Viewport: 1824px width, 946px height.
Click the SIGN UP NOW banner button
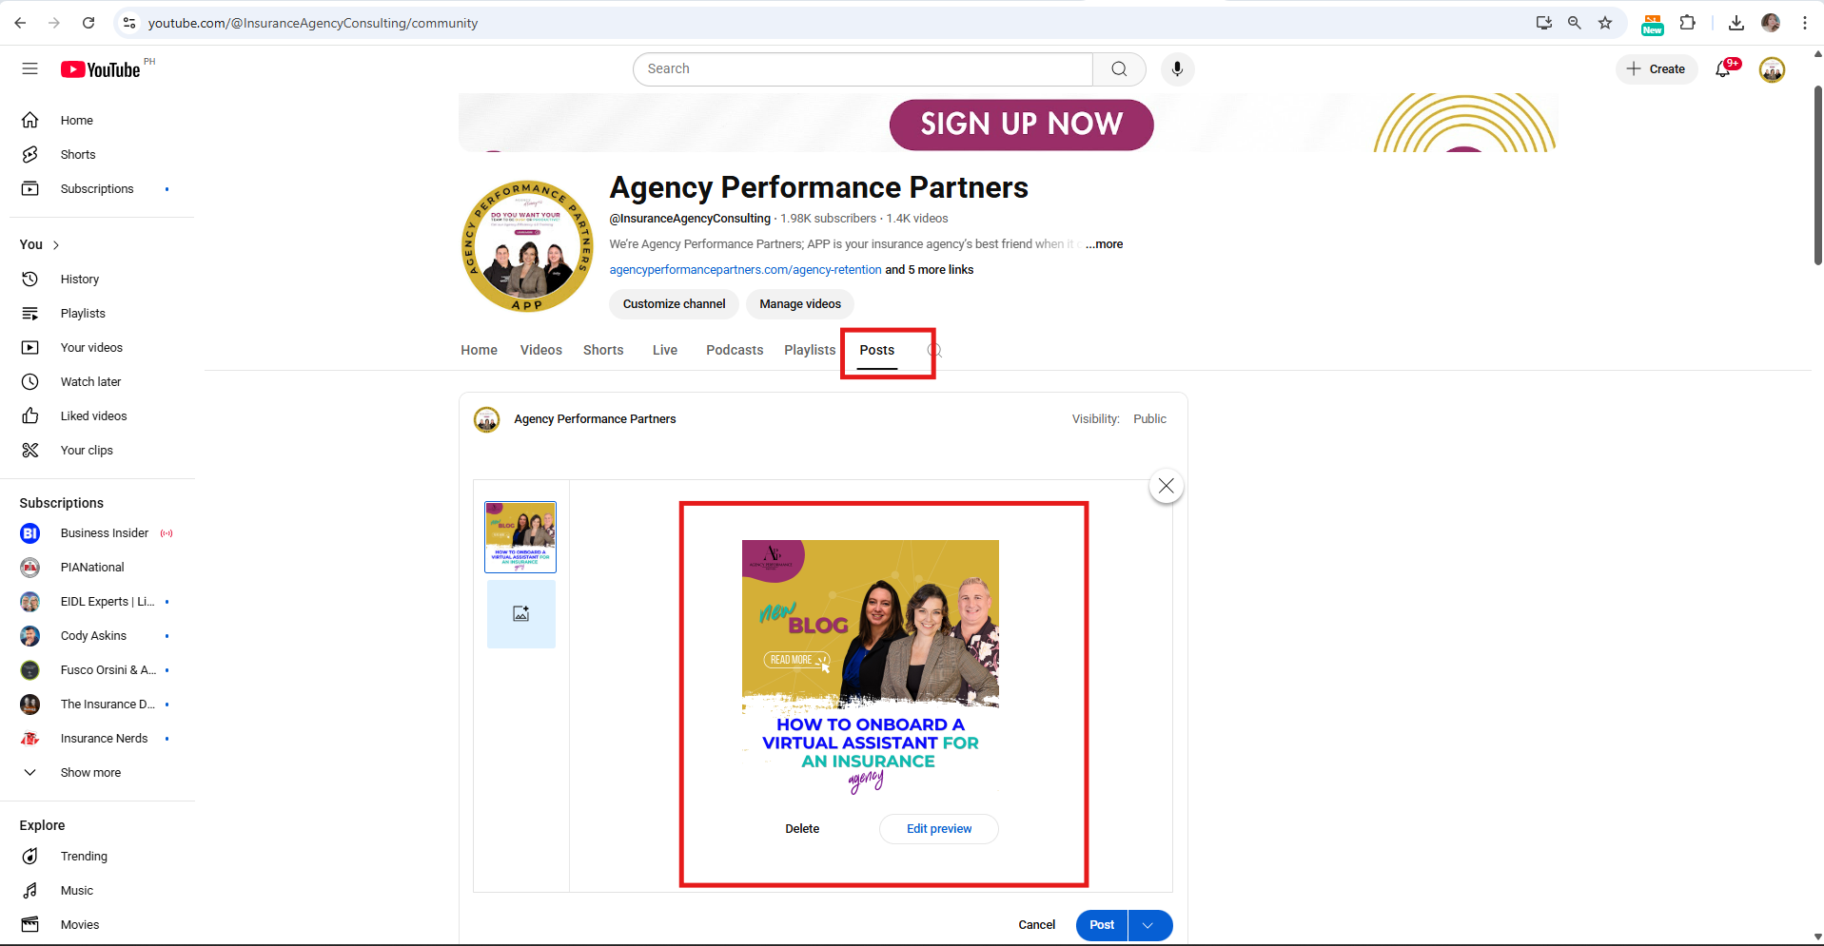[x=1021, y=125]
